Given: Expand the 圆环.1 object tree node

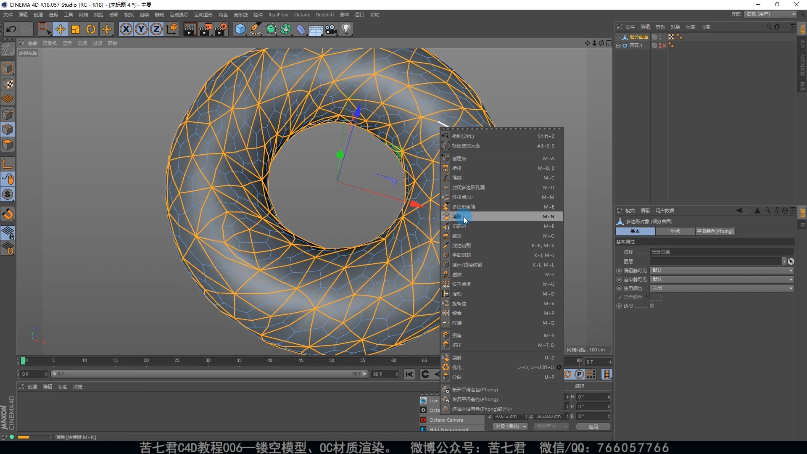Looking at the screenshot, I should (618, 45).
